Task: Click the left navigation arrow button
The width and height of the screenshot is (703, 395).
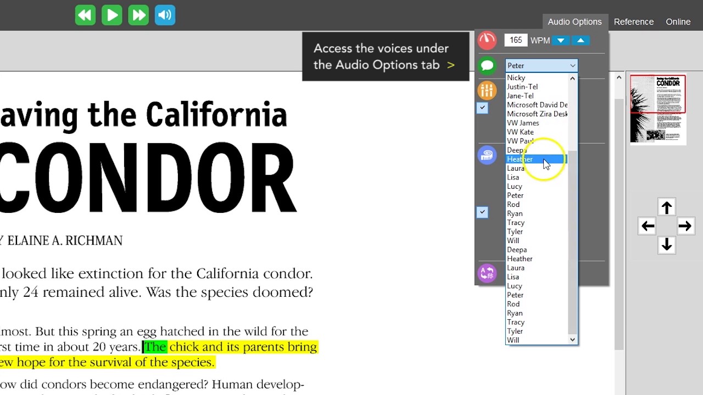Action: pos(648,226)
